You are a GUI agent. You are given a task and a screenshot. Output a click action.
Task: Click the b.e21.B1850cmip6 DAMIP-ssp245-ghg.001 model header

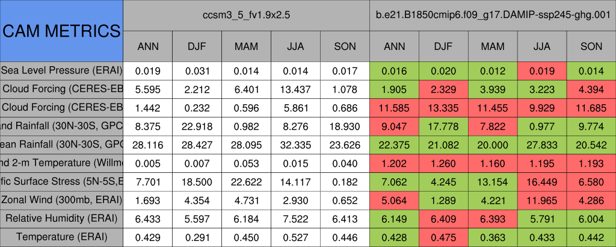click(x=493, y=14)
